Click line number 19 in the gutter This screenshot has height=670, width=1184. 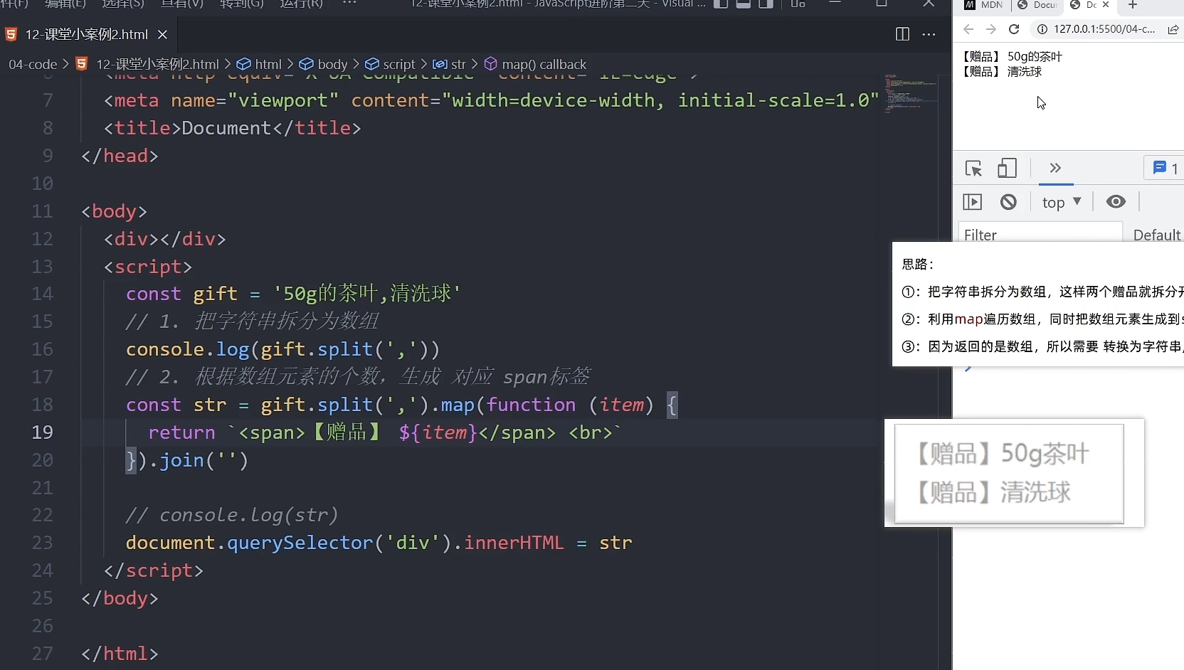43,432
